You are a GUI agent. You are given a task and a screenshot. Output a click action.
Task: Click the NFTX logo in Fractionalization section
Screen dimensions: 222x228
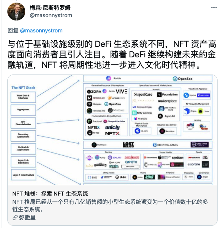click(112, 133)
